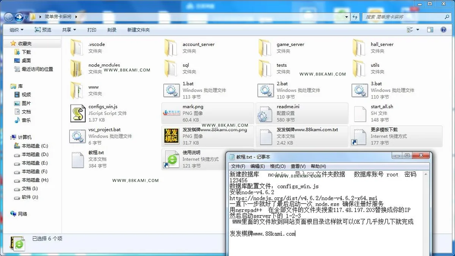
Task: Open 本地磁盘 (C:) drive
Action: (x=35, y=146)
